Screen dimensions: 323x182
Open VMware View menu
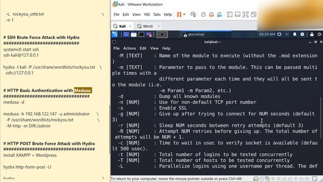pos(136,15)
